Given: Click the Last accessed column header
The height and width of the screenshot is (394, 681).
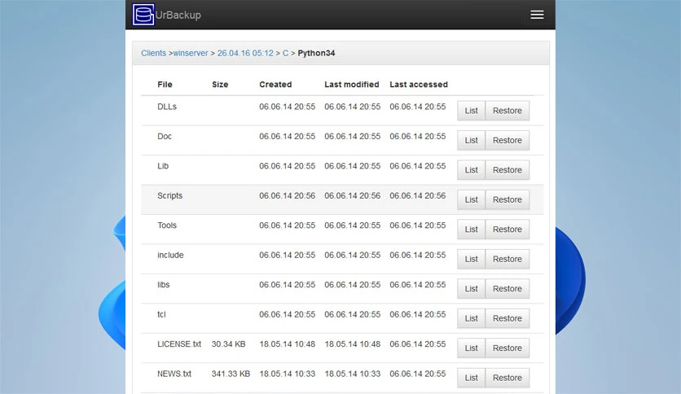Looking at the screenshot, I should tap(419, 84).
